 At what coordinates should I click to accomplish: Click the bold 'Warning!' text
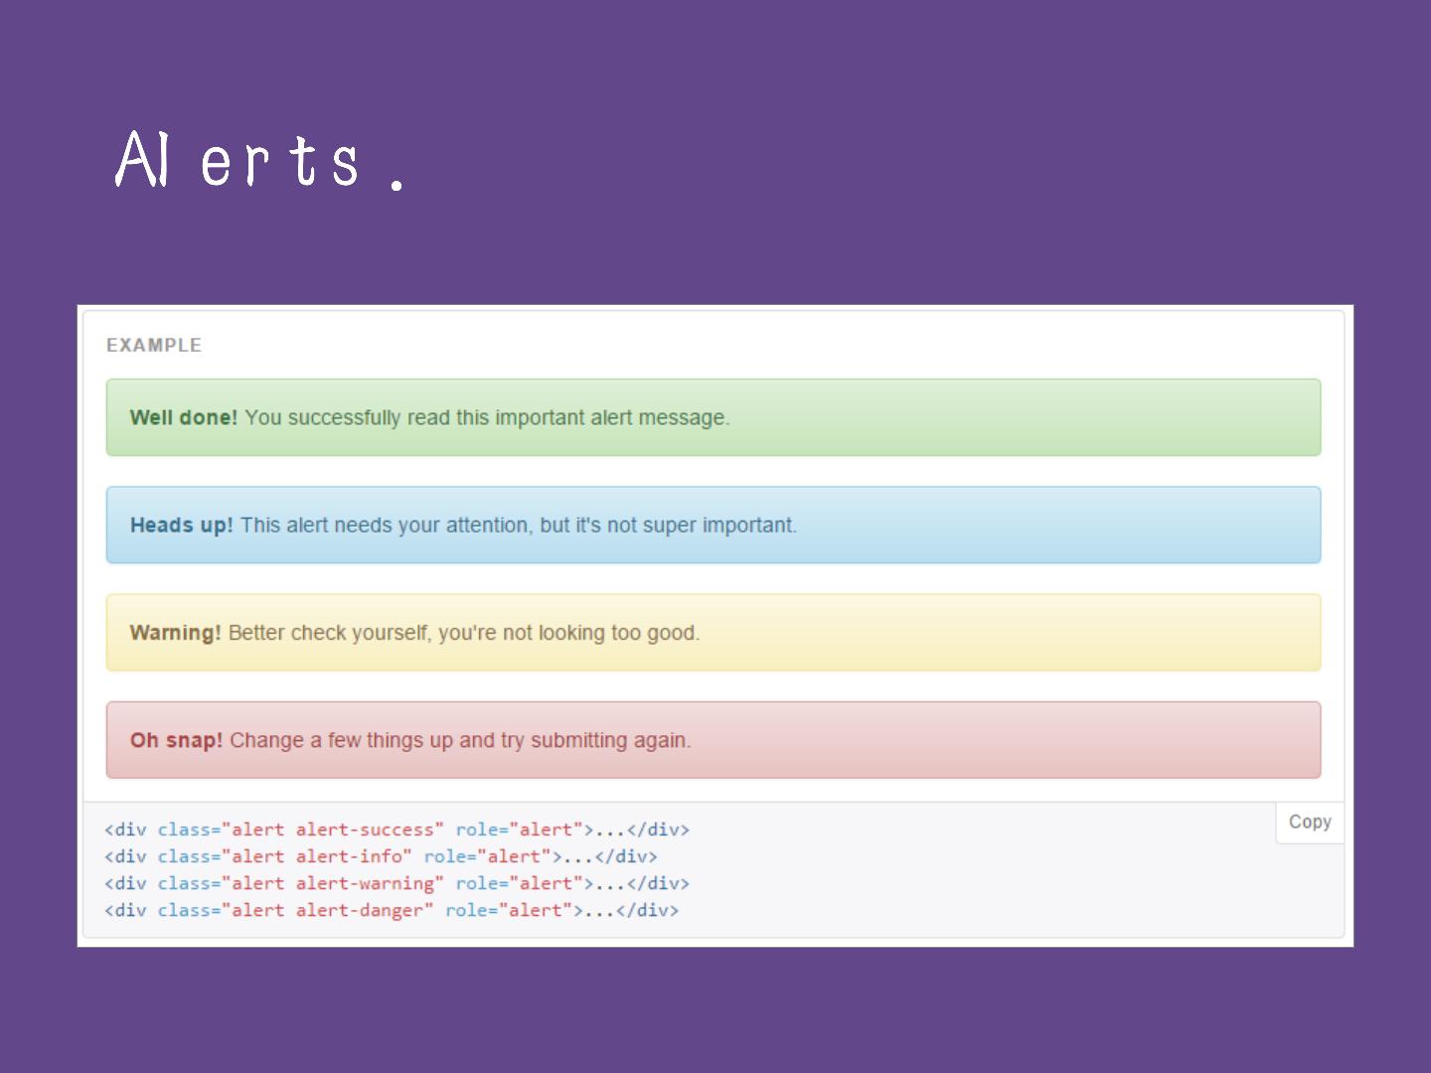click(x=175, y=633)
